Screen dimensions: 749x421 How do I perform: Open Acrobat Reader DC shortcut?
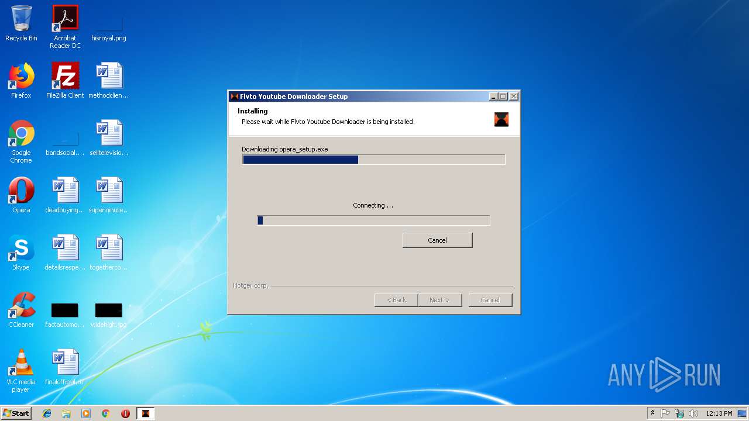point(65,26)
